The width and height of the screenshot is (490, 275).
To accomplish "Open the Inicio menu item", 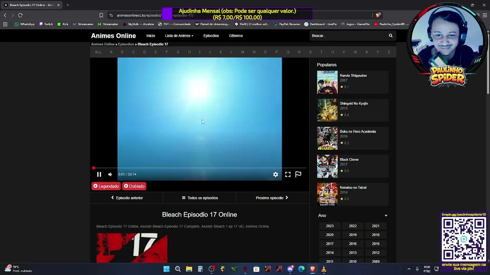I will click(x=150, y=36).
